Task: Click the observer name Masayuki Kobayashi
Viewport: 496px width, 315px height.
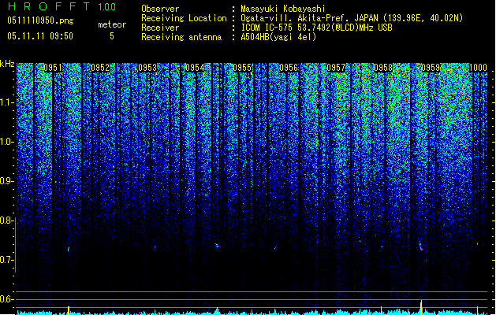Action: pyautogui.click(x=283, y=9)
